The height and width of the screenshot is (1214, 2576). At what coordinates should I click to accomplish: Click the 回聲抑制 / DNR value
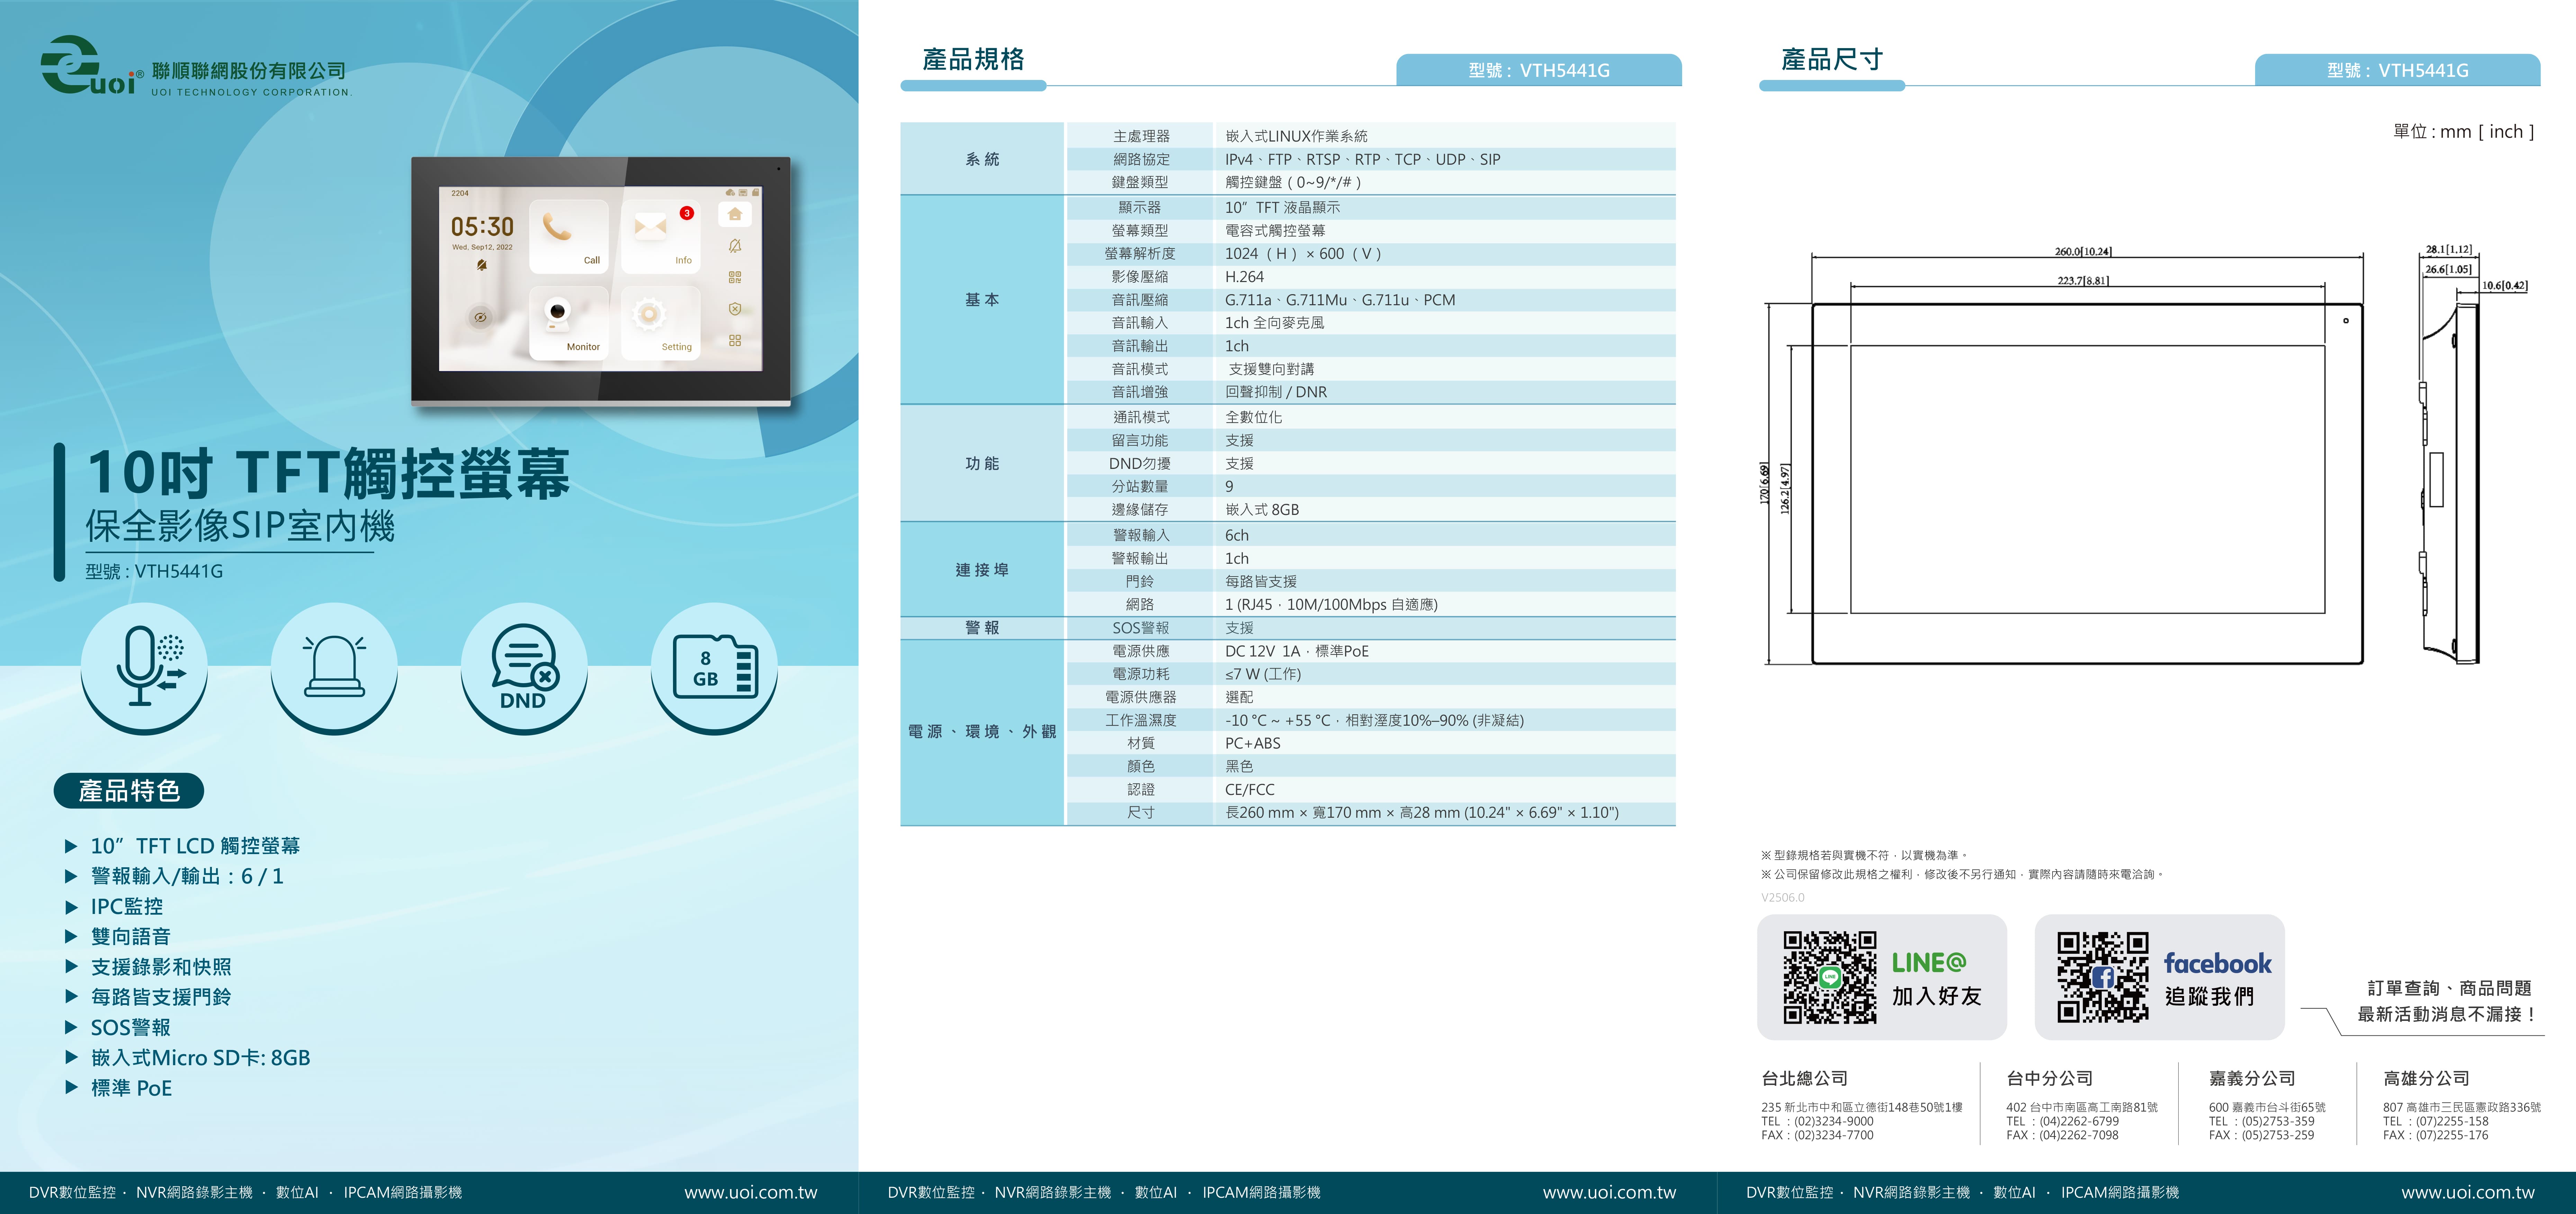point(1276,392)
